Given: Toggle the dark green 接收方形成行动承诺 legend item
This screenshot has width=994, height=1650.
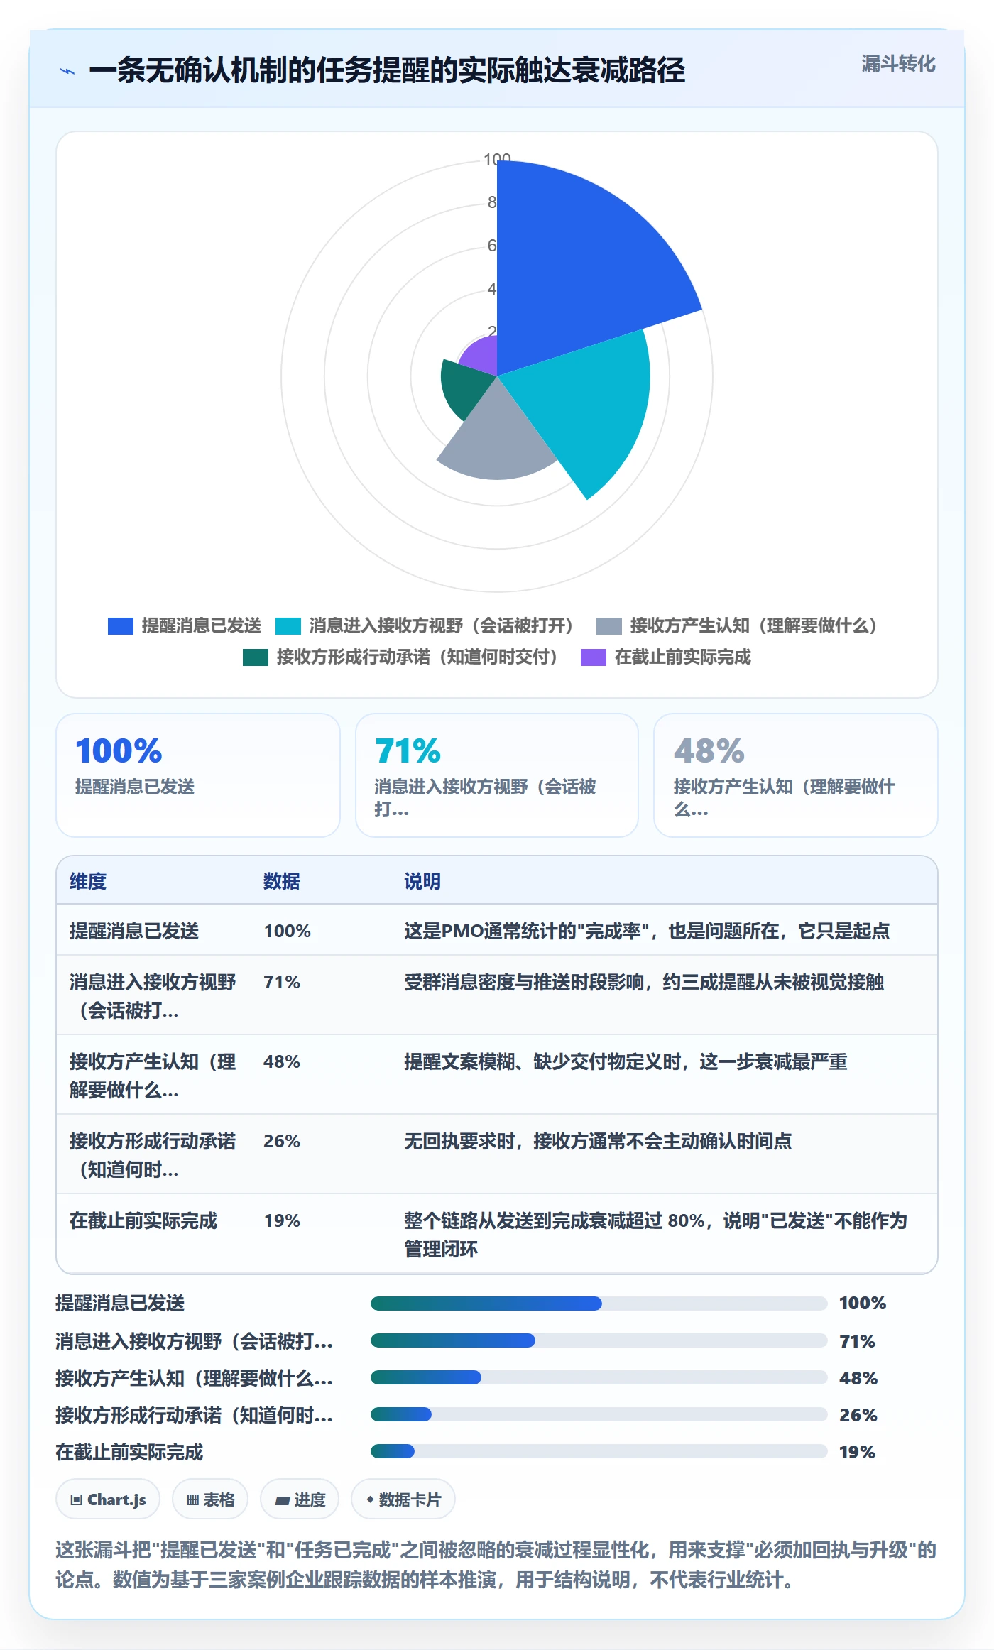Looking at the screenshot, I should click(400, 657).
